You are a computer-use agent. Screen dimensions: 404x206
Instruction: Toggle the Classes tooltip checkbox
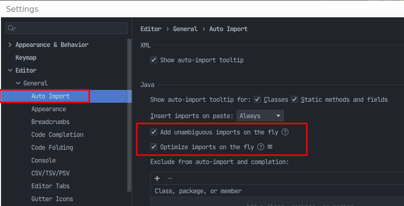click(x=257, y=99)
